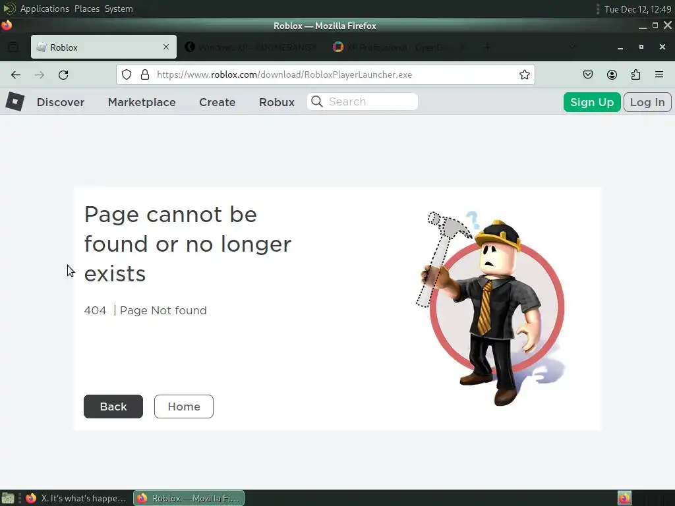675x506 pixels.
Task: Open a new tab with plus button
Action: 487,47
